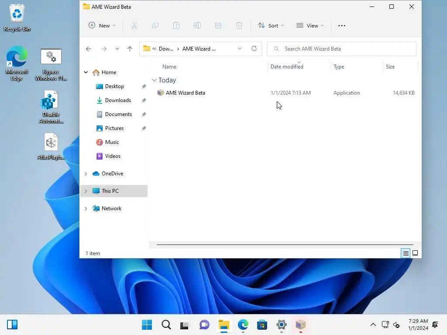Click the Rename icon in toolbar
The height and width of the screenshot is (335, 447).
tap(197, 26)
